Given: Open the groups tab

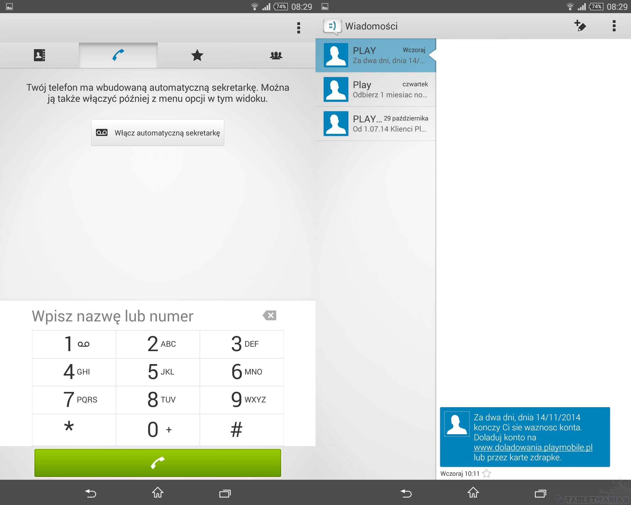Looking at the screenshot, I should pos(276,55).
